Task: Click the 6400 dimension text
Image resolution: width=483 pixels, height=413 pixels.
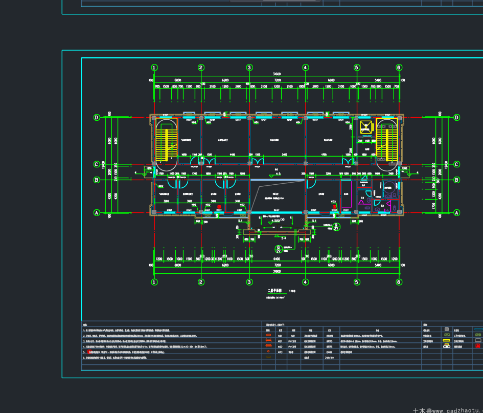Action: coord(277,259)
